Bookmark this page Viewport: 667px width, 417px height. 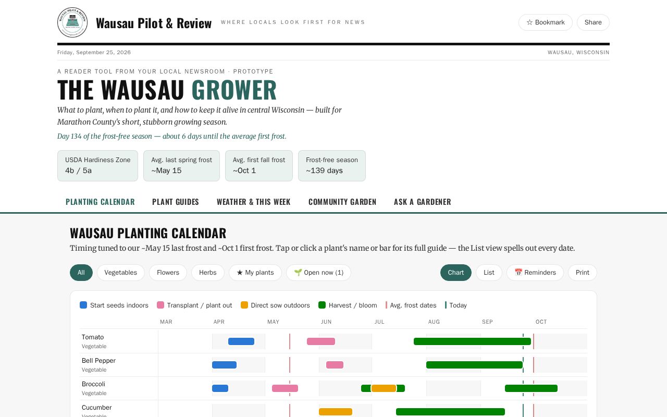546,22
